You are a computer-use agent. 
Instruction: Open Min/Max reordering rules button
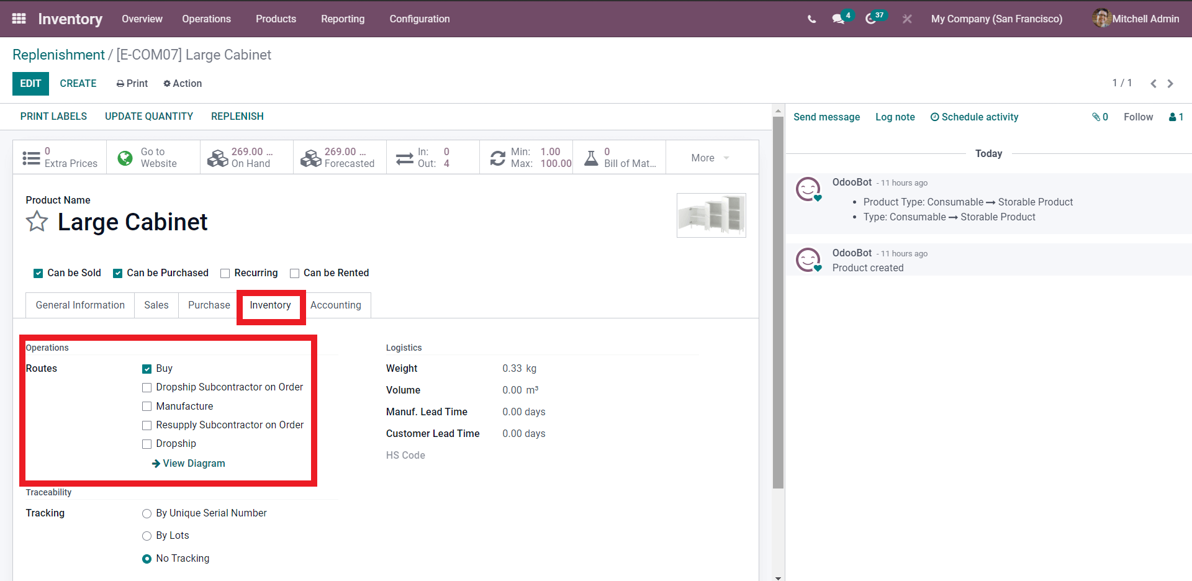click(526, 158)
